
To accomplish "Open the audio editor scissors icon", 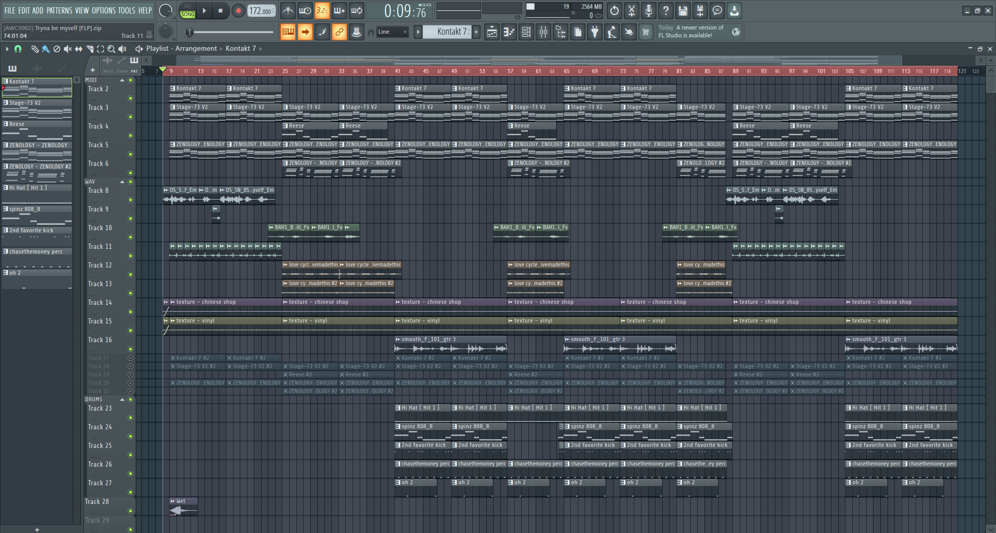I will click(x=632, y=10).
